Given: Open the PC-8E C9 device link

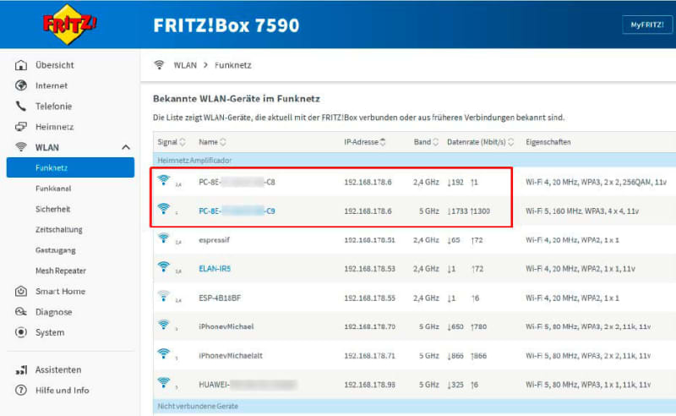Looking at the screenshot, I should tap(237, 211).
